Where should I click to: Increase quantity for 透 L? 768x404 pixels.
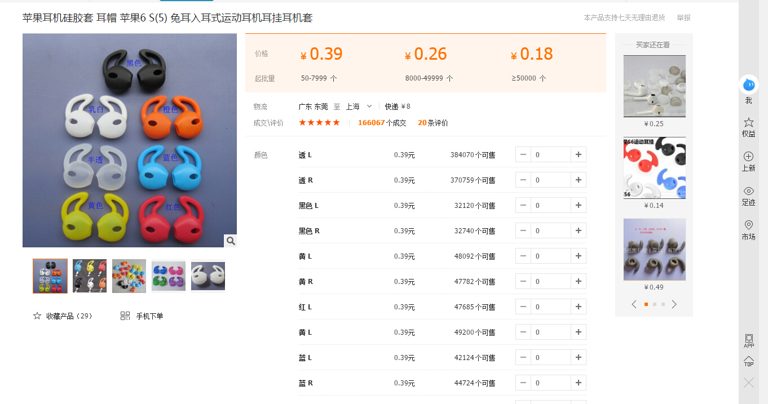click(x=579, y=154)
